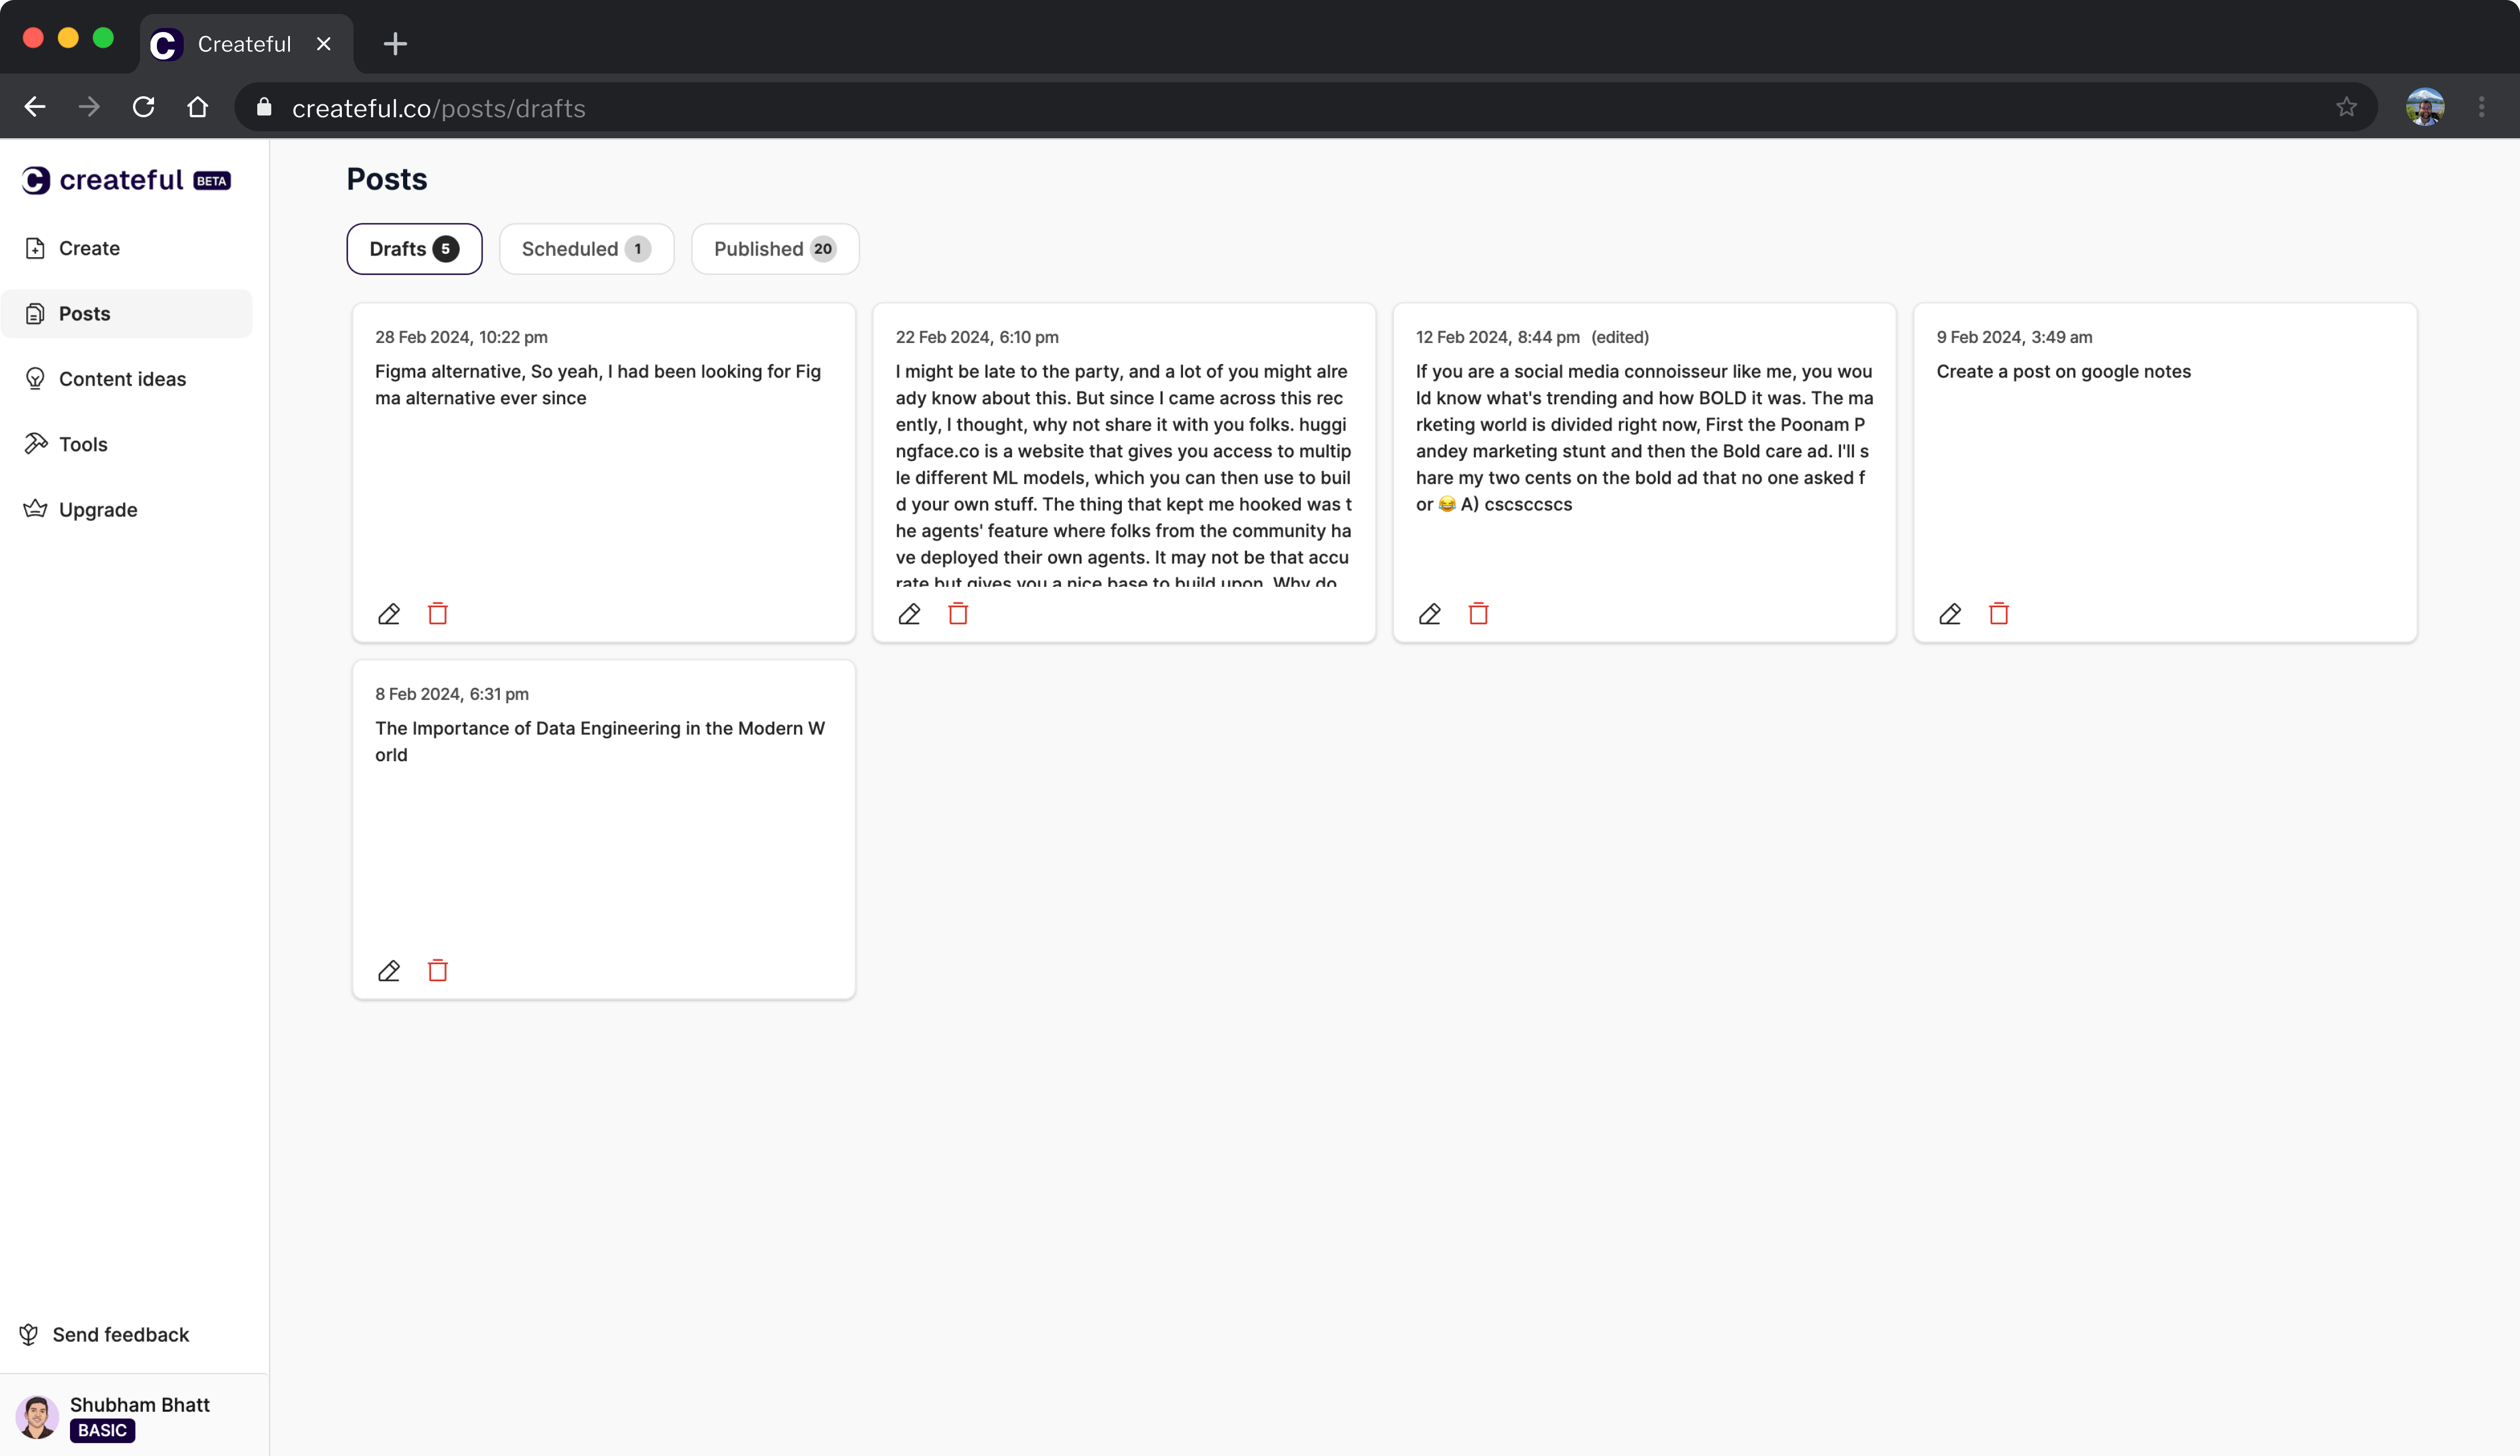The height and width of the screenshot is (1456, 2520).
Task: Open the browser home page
Action: click(x=198, y=107)
